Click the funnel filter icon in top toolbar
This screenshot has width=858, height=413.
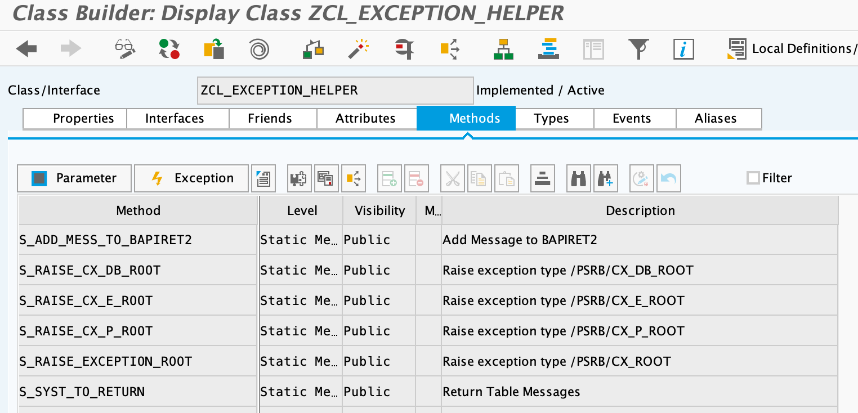click(x=638, y=49)
